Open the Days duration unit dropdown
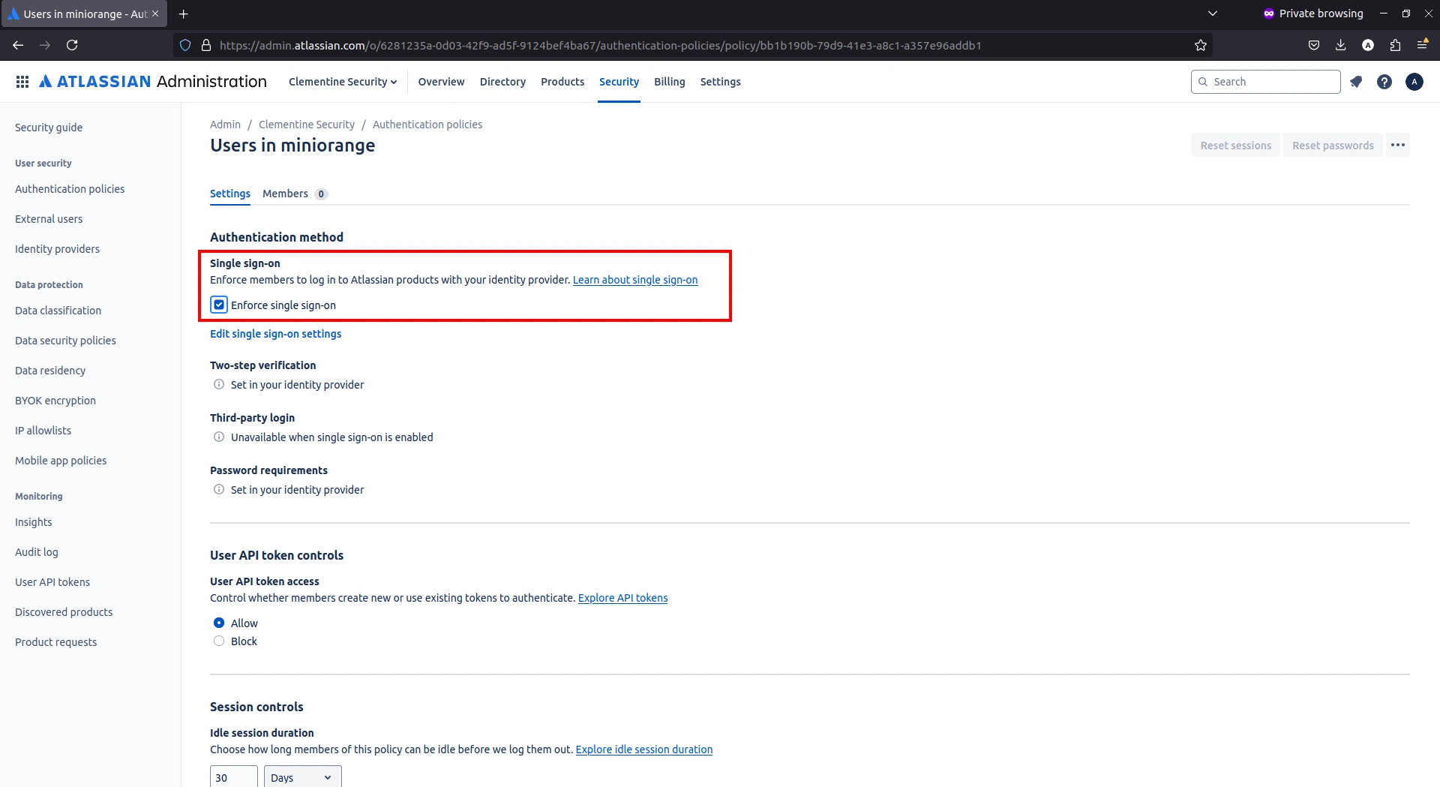Screen dimensions: 1440x787 coord(301,777)
